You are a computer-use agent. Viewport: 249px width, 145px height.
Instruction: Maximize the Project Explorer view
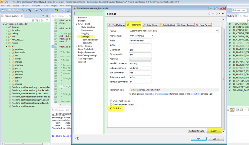tap(47, 16)
